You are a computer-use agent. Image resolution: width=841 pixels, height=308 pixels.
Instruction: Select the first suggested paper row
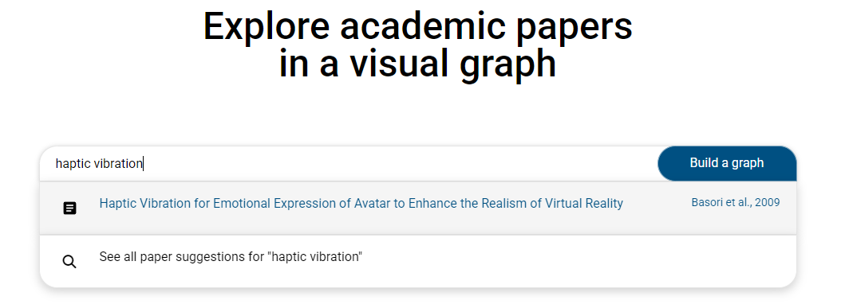click(418, 208)
